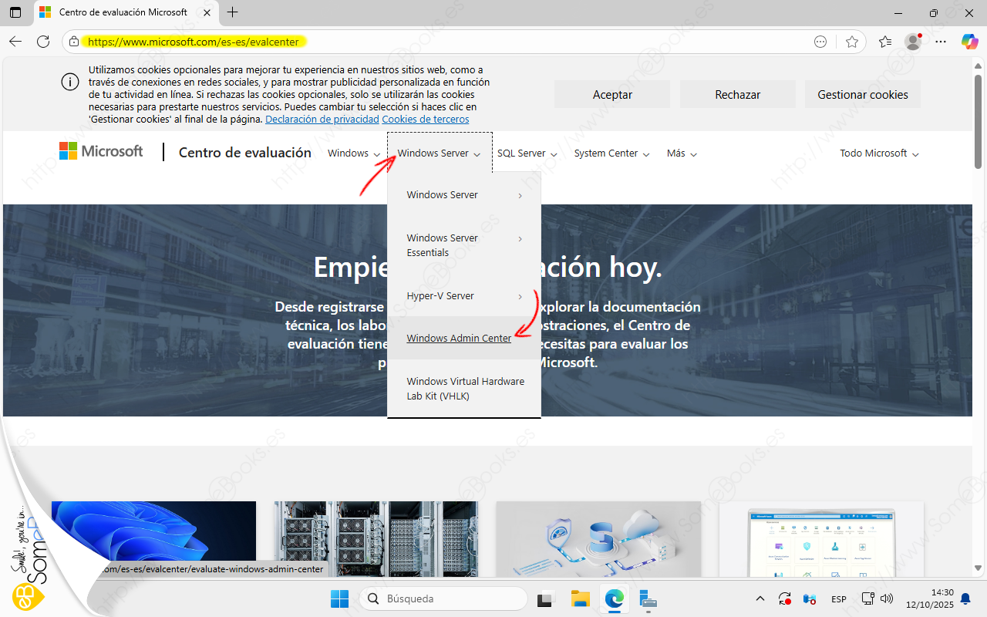Open the Copilot icon in Edge toolbar
The width and height of the screenshot is (987, 617).
tap(969, 42)
